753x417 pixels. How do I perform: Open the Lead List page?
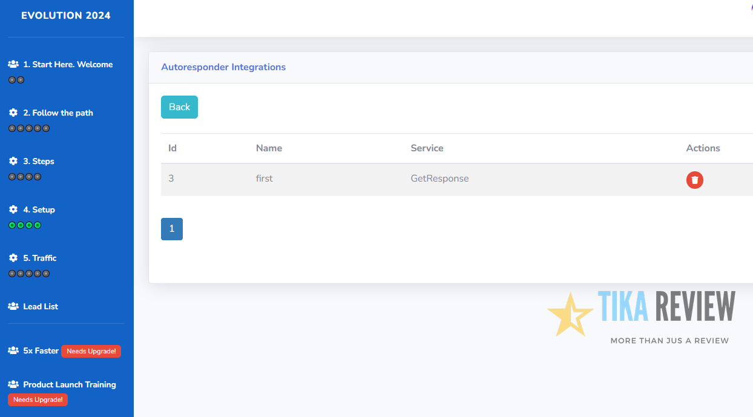pyautogui.click(x=41, y=306)
